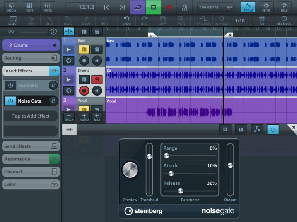The image size is (297, 222).
Task: Toggle the metronome click
Action: click(184, 7)
